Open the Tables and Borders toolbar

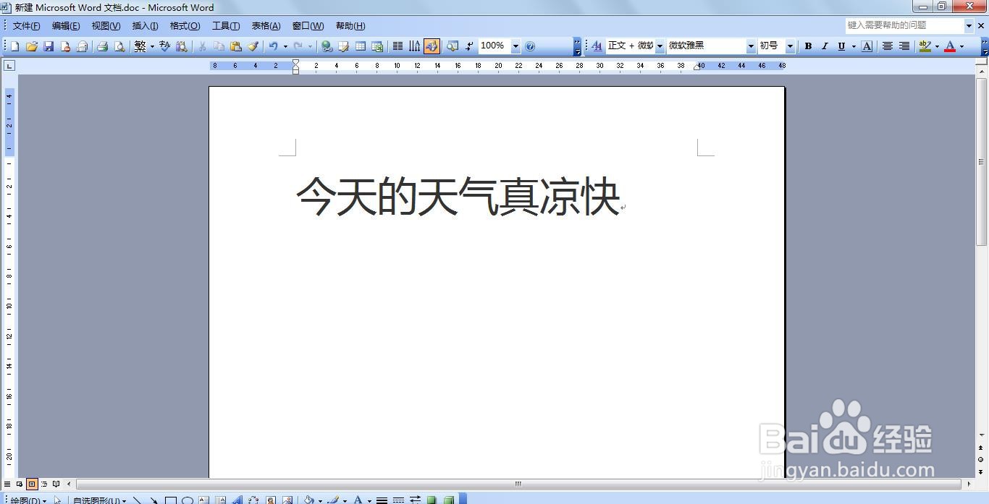click(344, 46)
